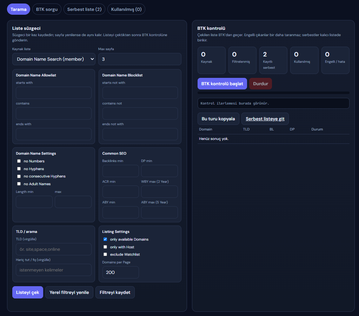Click the Blocklist starts not with field
Image resolution: width=359 pixels, height=316 pixels.
pyautogui.click(x=140, y=93)
